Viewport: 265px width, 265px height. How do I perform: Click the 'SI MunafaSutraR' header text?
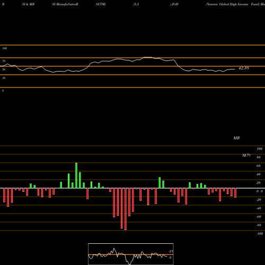pyautogui.click(x=65, y=4)
